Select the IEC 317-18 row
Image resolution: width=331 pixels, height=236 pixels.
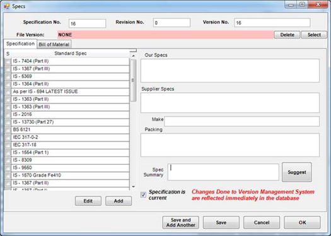(70, 145)
